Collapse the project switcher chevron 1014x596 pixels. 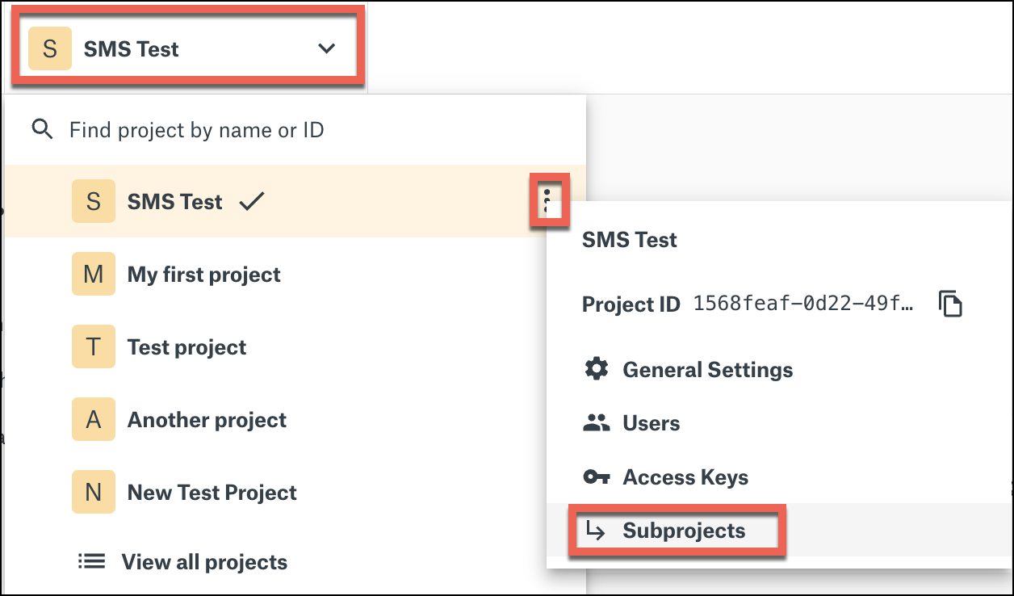tap(326, 48)
